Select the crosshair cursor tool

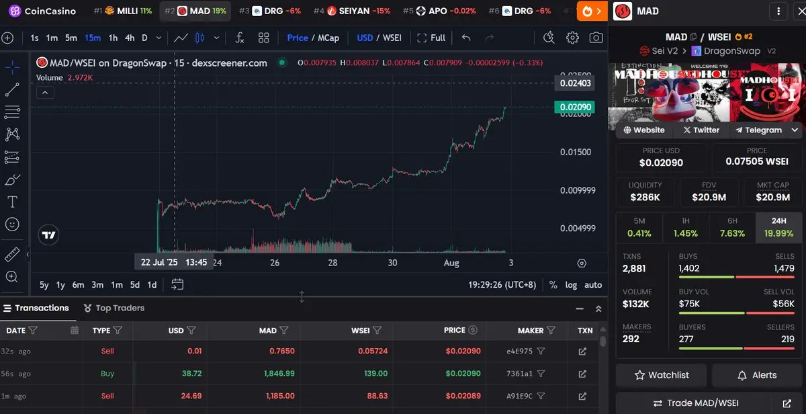tap(12, 67)
